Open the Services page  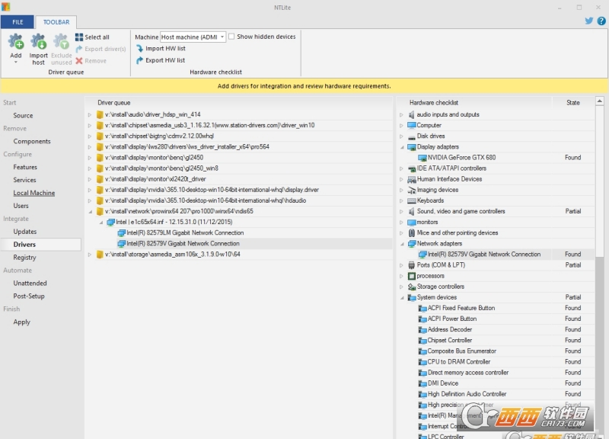[24, 180]
